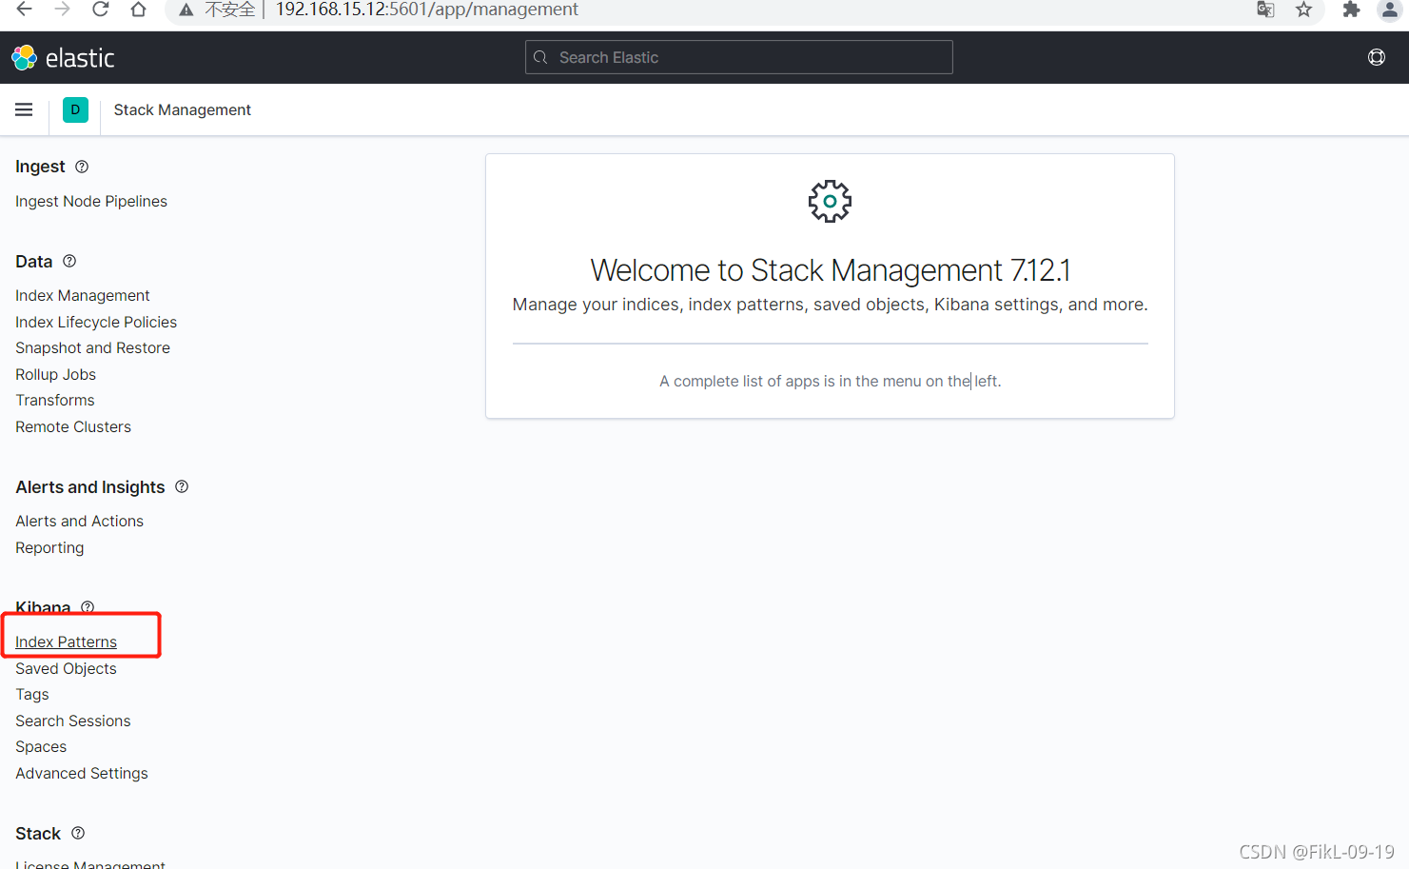Bookmark the page with the star icon
The height and width of the screenshot is (869, 1409).
pos(1303,10)
